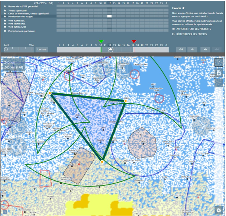Step forward one hour with +h
This screenshot has height=216, width=226.
[204, 49]
